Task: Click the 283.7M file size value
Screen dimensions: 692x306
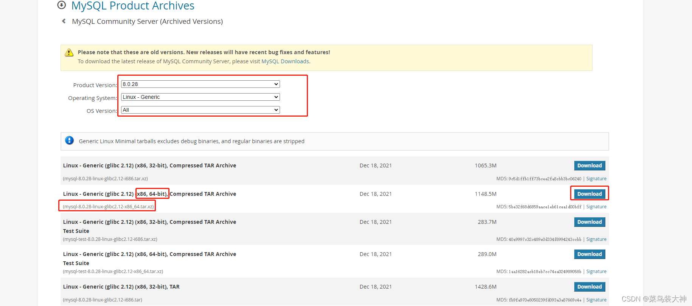Action: coord(487,222)
